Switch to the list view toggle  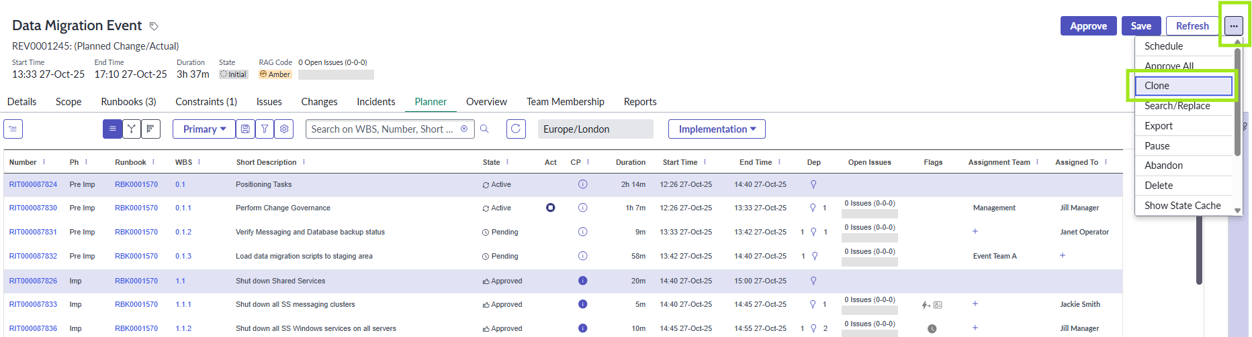(x=112, y=129)
